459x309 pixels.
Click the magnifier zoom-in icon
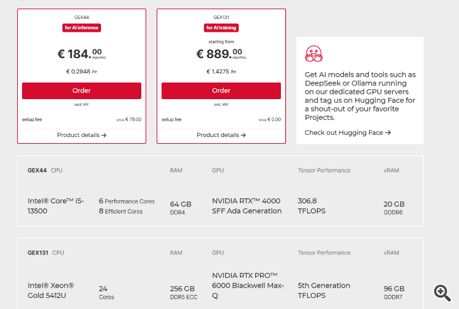point(442,292)
